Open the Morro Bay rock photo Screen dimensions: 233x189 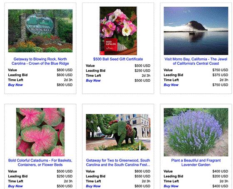[x=196, y=31]
